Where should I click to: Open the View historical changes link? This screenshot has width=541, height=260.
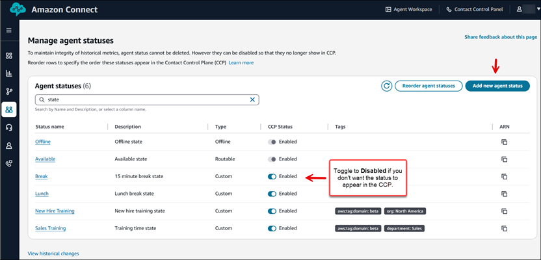53,253
